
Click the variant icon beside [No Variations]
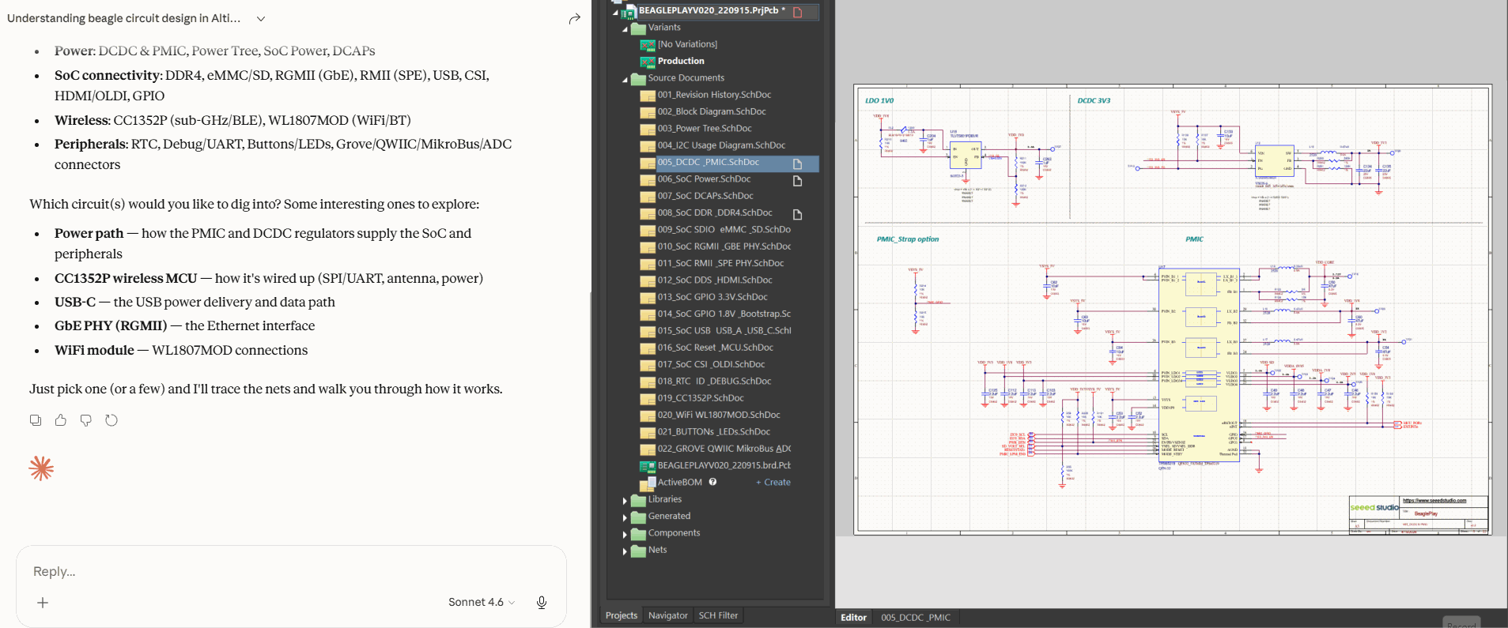648,45
